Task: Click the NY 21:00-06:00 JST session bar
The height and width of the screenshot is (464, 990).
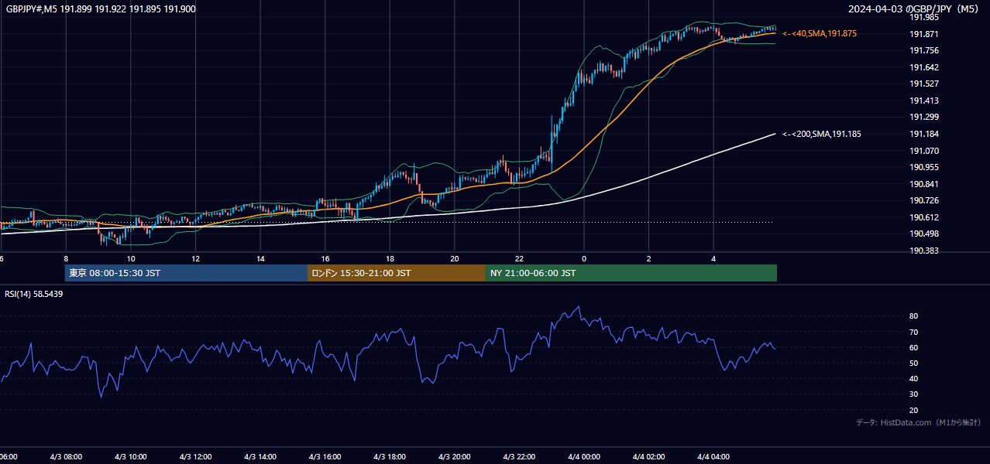Action: pyautogui.click(x=631, y=273)
